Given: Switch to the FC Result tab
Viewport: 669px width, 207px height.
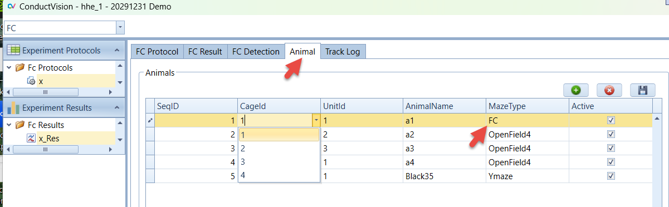Looking at the screenshot, I should click(x=205, y=51).
